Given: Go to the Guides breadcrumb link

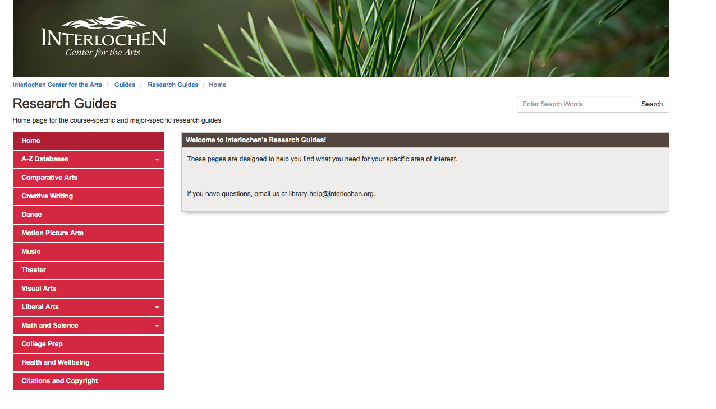Looking at the screenshot, I should click(x=125, y=85).
